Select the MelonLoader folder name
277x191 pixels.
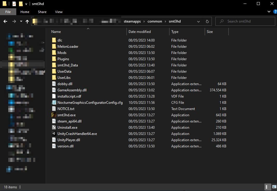(68, 46)
